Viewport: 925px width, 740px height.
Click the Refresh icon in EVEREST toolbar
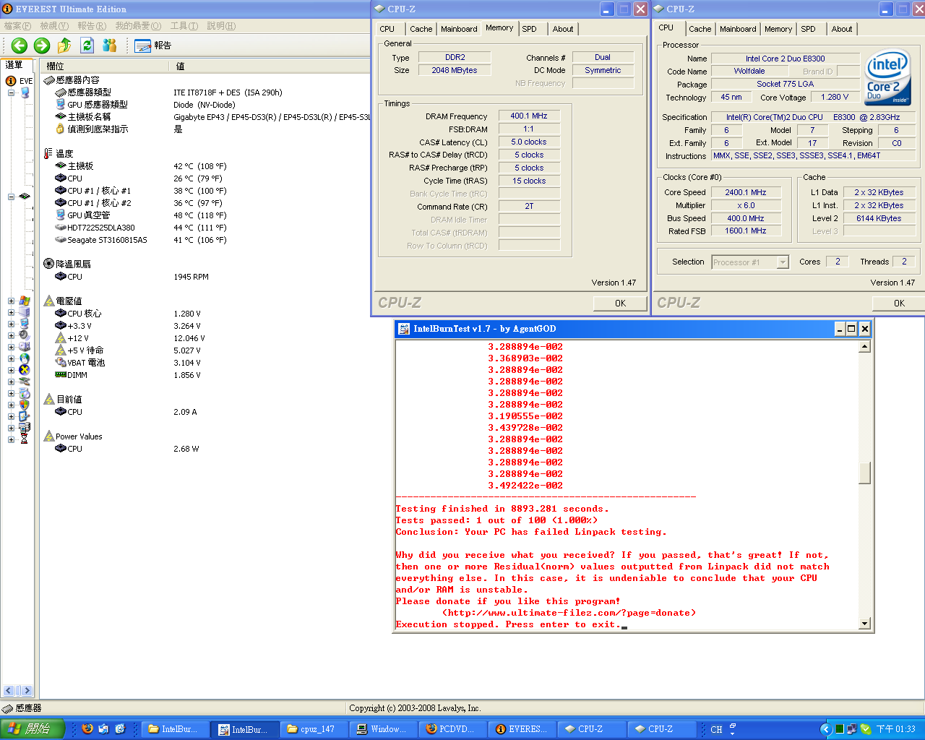pos(87,46)
